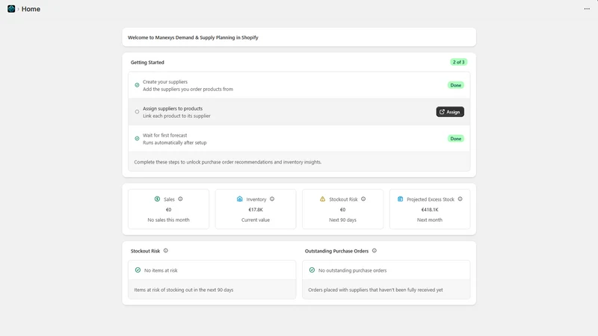This screenshot has width=598, height=336.
Task: Click Orders placed with suppliers description
Action: (376, 290)
